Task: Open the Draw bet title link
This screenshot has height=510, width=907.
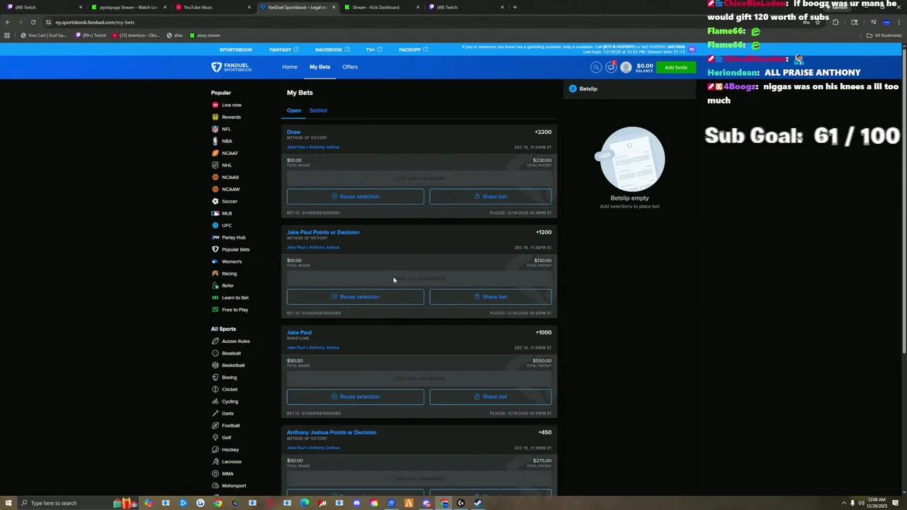Action: pos(293,132)
